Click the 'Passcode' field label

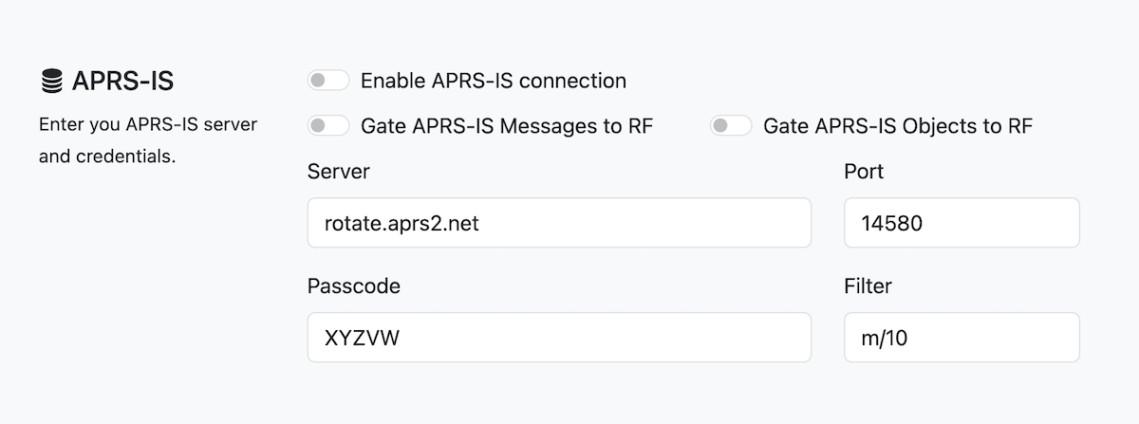click(354, 286)
